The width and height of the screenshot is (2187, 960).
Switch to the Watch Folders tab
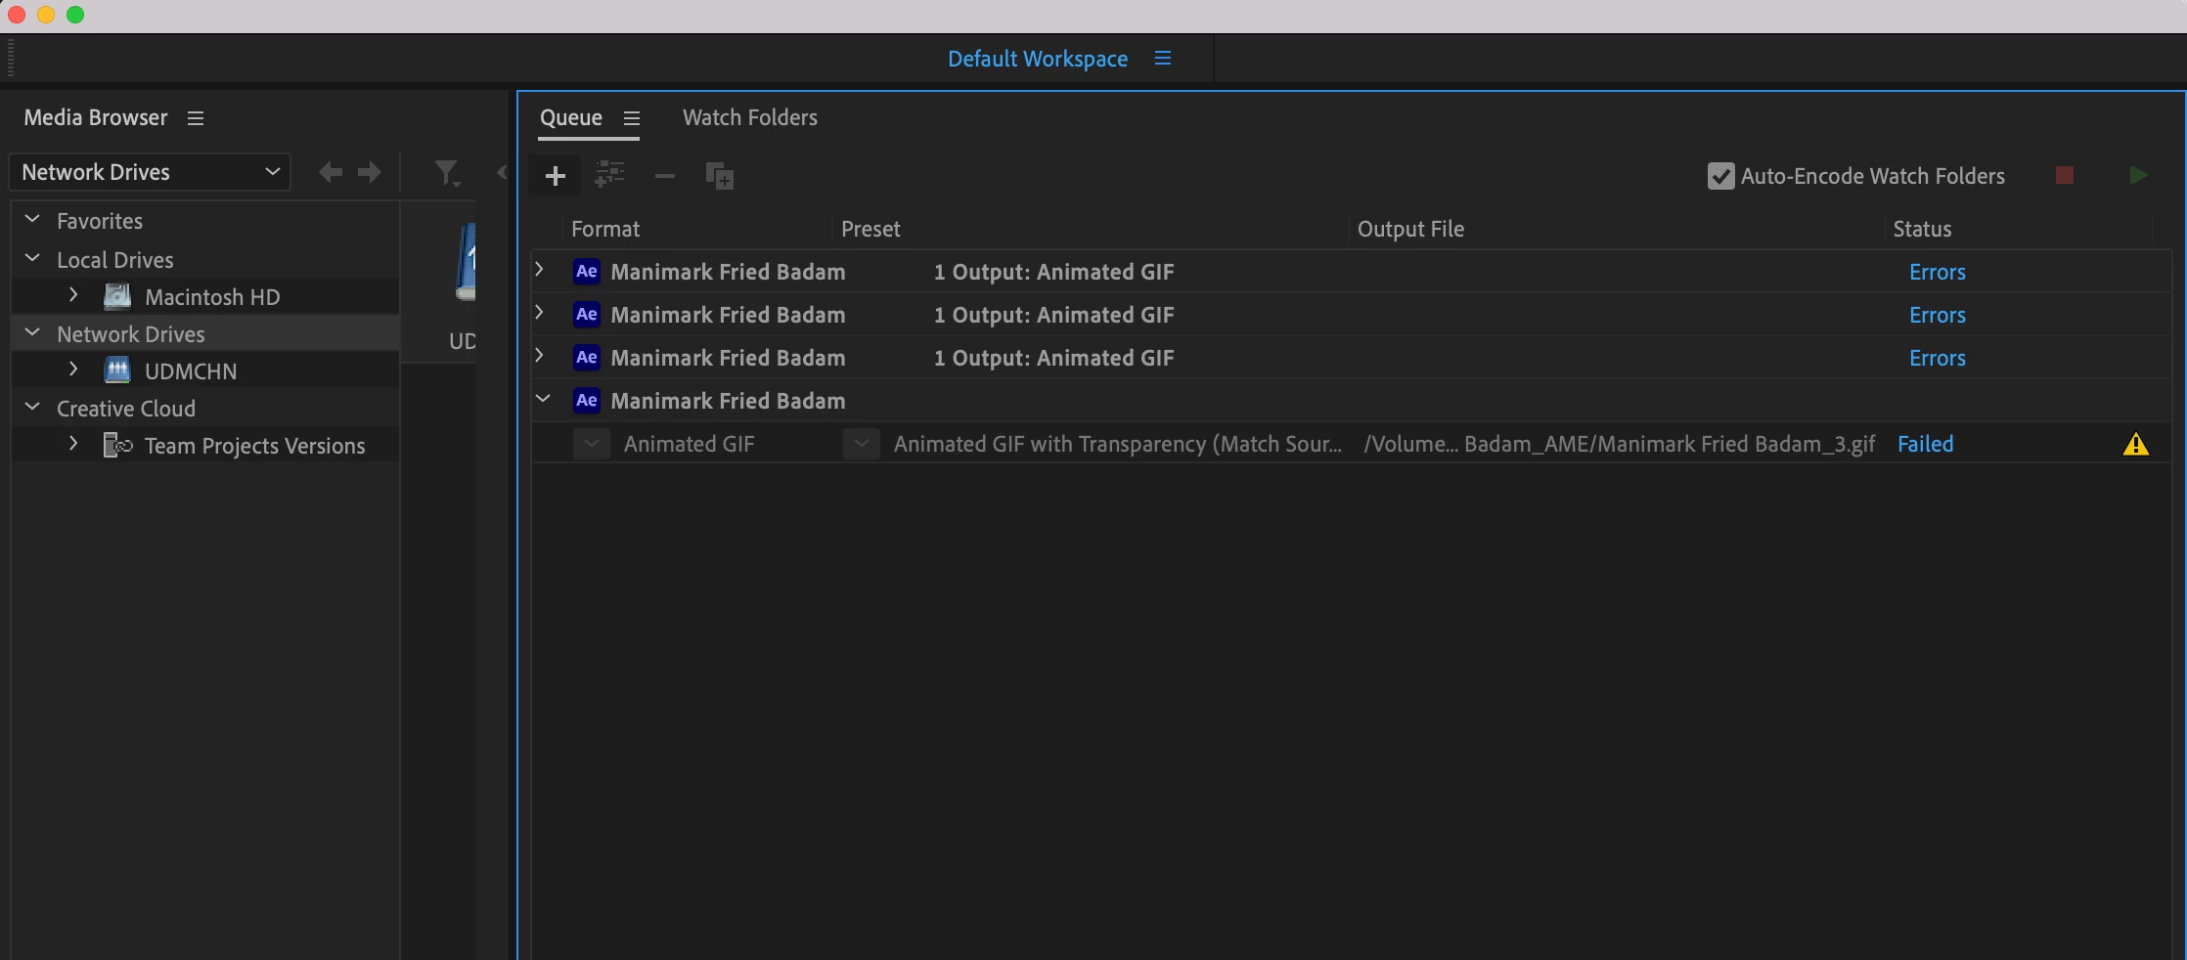click(x=750, y=118)
